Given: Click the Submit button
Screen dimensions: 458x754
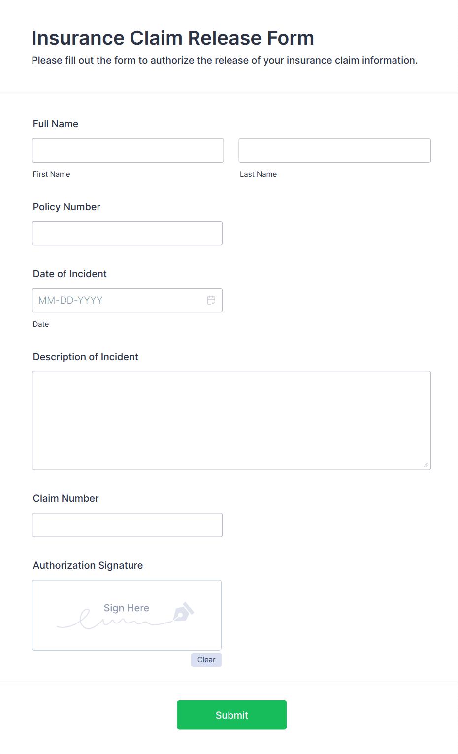Looking at the screenshot, I should [231, 715].
